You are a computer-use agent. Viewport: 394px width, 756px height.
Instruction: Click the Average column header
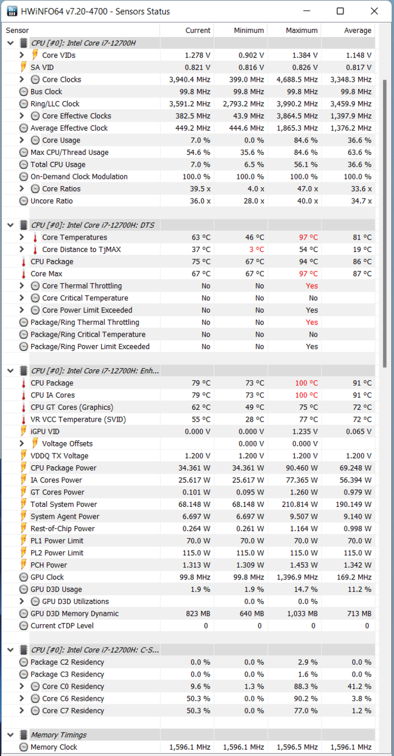point(348,31)
